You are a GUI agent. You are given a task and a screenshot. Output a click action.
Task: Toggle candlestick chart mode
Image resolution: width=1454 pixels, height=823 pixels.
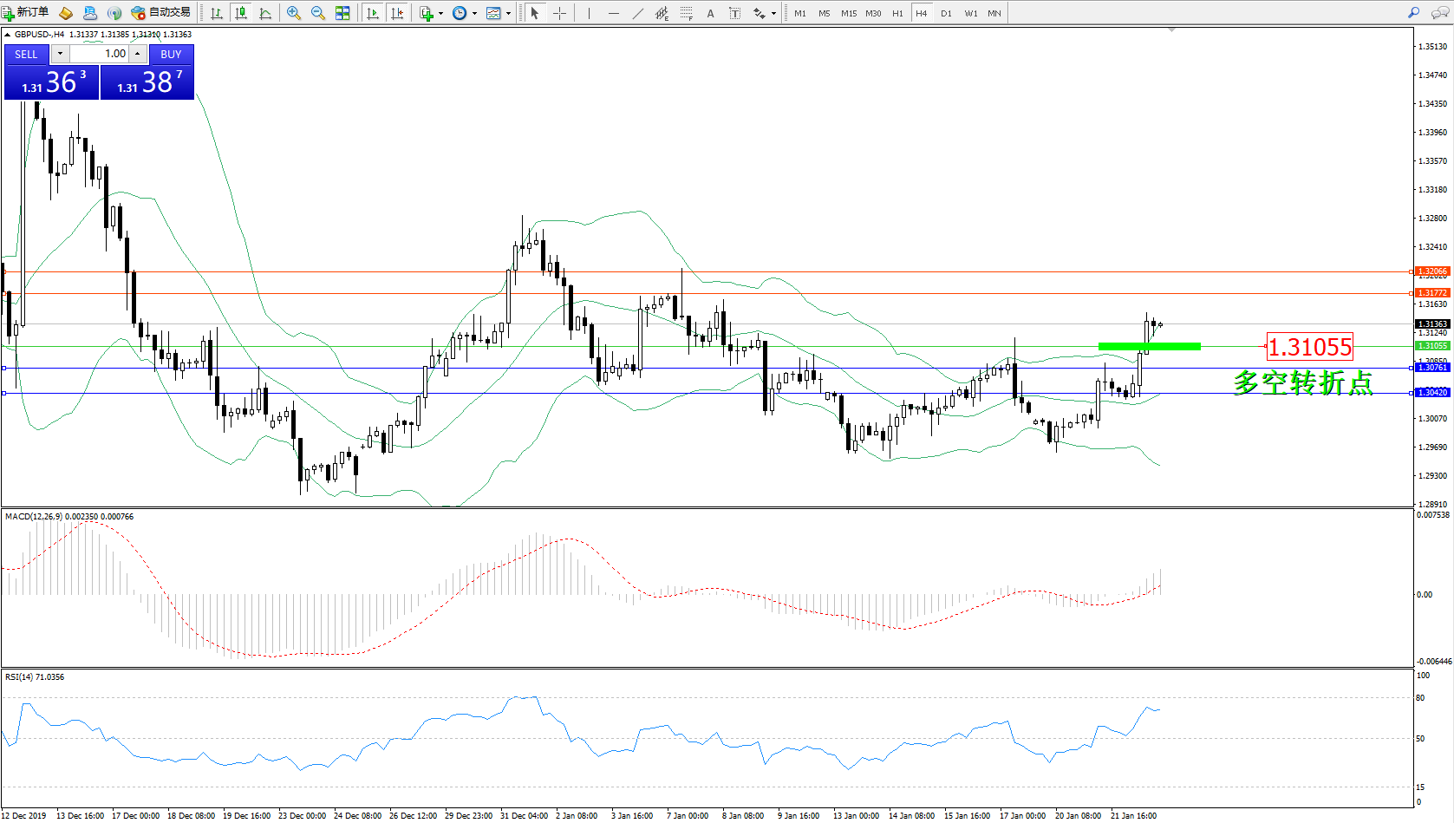point(241,13)
